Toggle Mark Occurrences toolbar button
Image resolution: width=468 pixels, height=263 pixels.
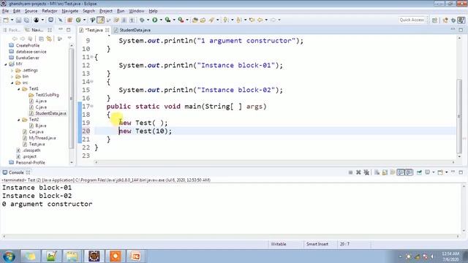point(101,20)
